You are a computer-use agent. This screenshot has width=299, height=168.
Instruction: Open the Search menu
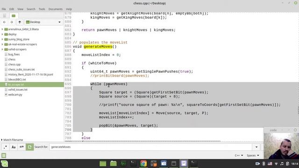point(31,9)
